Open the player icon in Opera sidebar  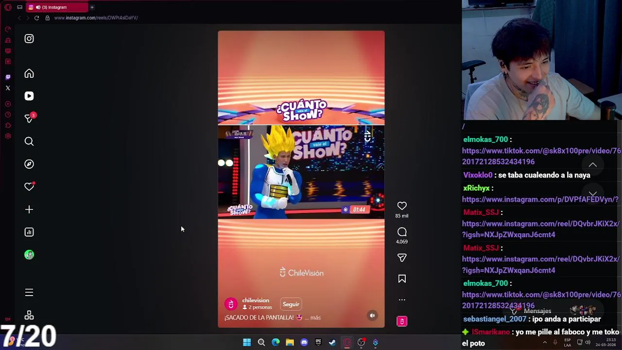pyautogui.click(x=8, y=104)
